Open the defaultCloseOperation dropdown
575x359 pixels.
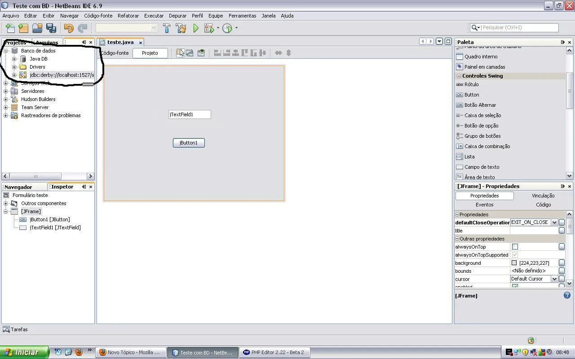click(554, 223)
